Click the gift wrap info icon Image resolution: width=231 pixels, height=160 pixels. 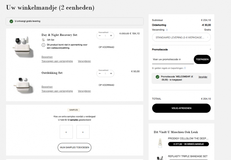pyautogui.click(x=43, y=45)
